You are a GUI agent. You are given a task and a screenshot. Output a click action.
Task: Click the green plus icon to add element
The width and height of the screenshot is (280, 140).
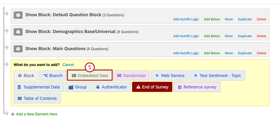pyautogui.click(x=13, y=114)
